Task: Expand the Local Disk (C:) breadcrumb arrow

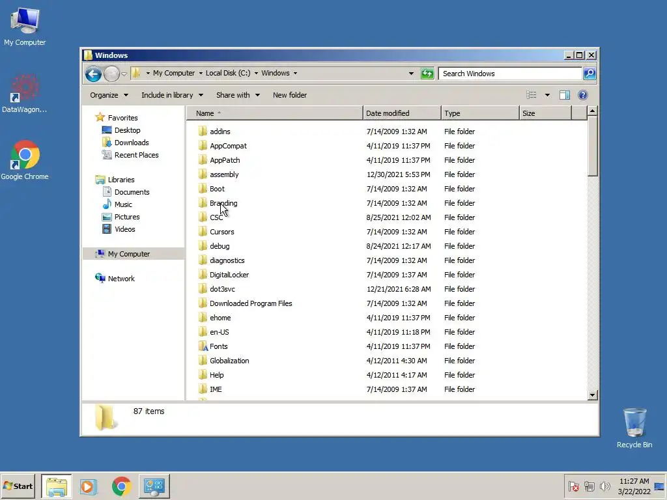Action: coord(256,73)
